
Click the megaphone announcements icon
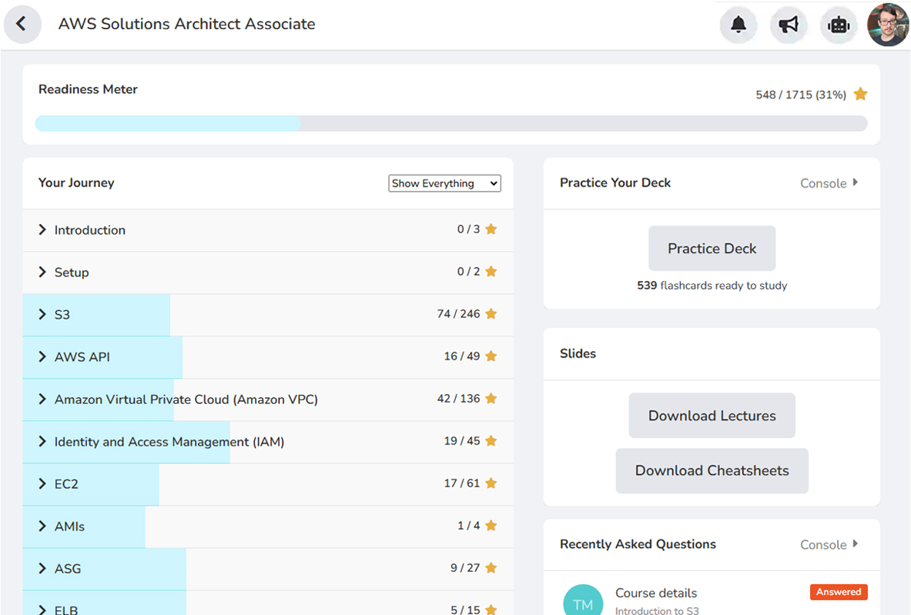(788, 25)
